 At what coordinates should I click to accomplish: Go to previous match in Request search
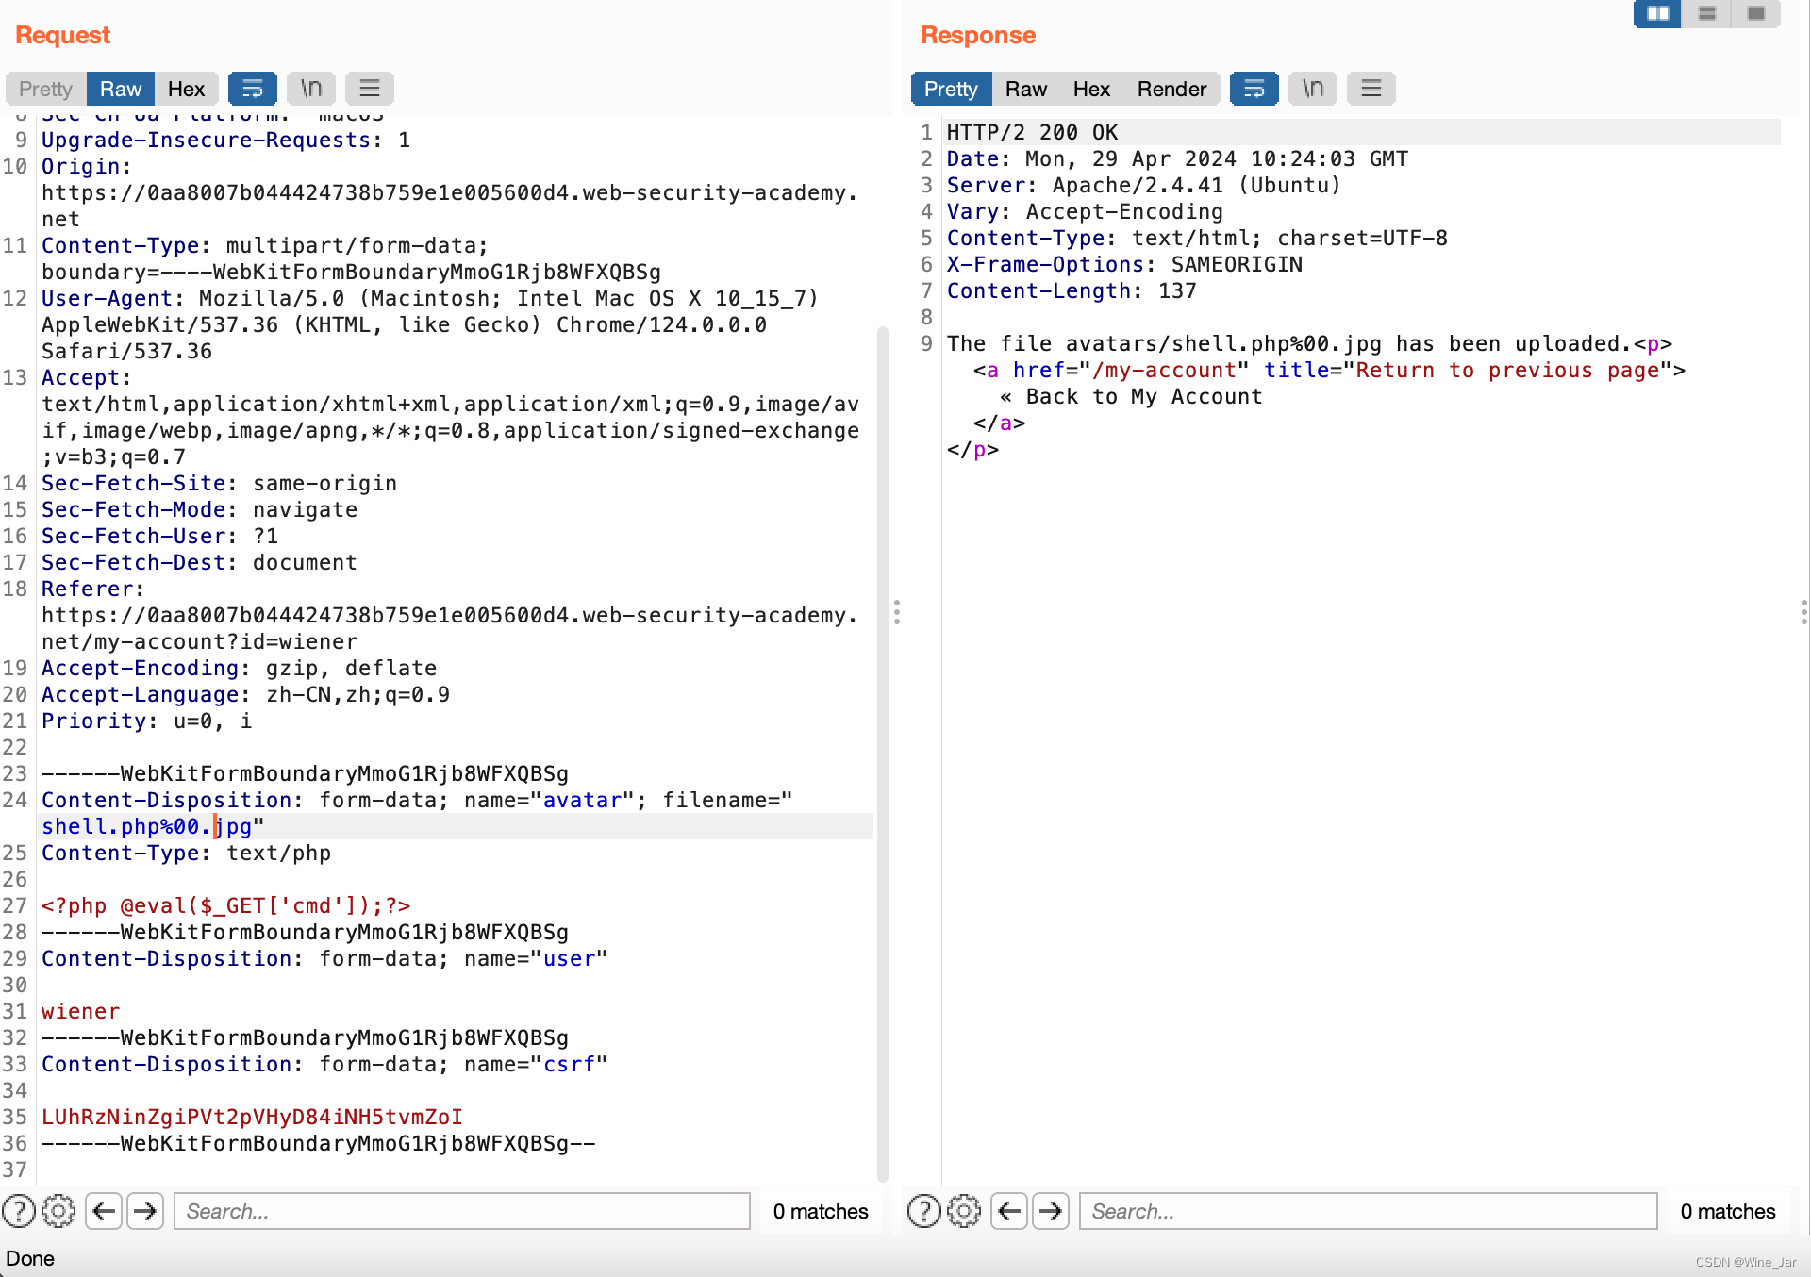[x=104, y=1211]
